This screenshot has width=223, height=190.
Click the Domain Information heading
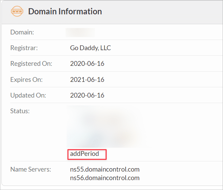(65, 11)
